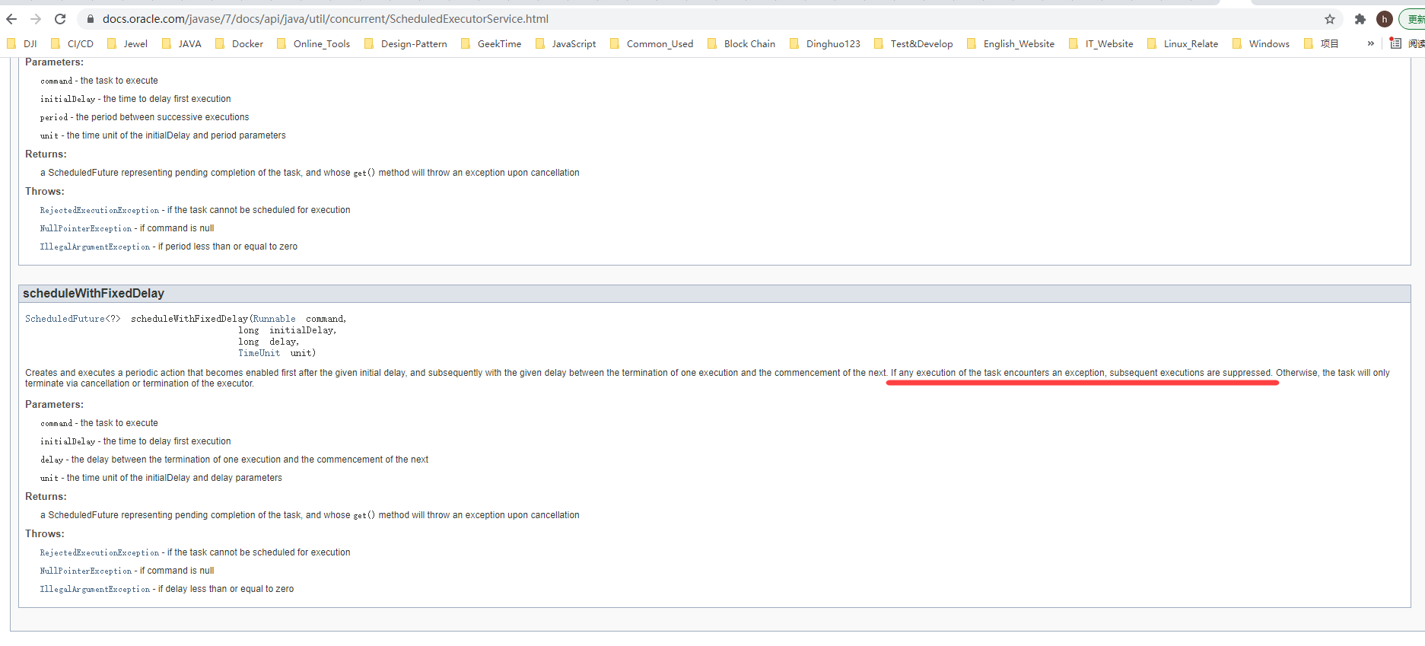Open the Design-Pattern bookmark folder

[x=406, y=43]
